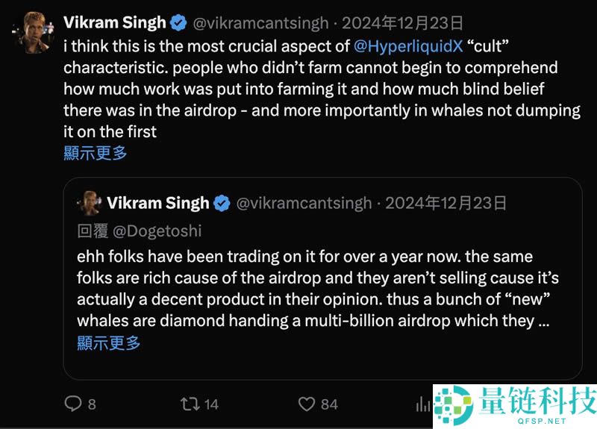Click the view analytics bar icon
This screenshot has height=429, width=597.
click(423, 404)
